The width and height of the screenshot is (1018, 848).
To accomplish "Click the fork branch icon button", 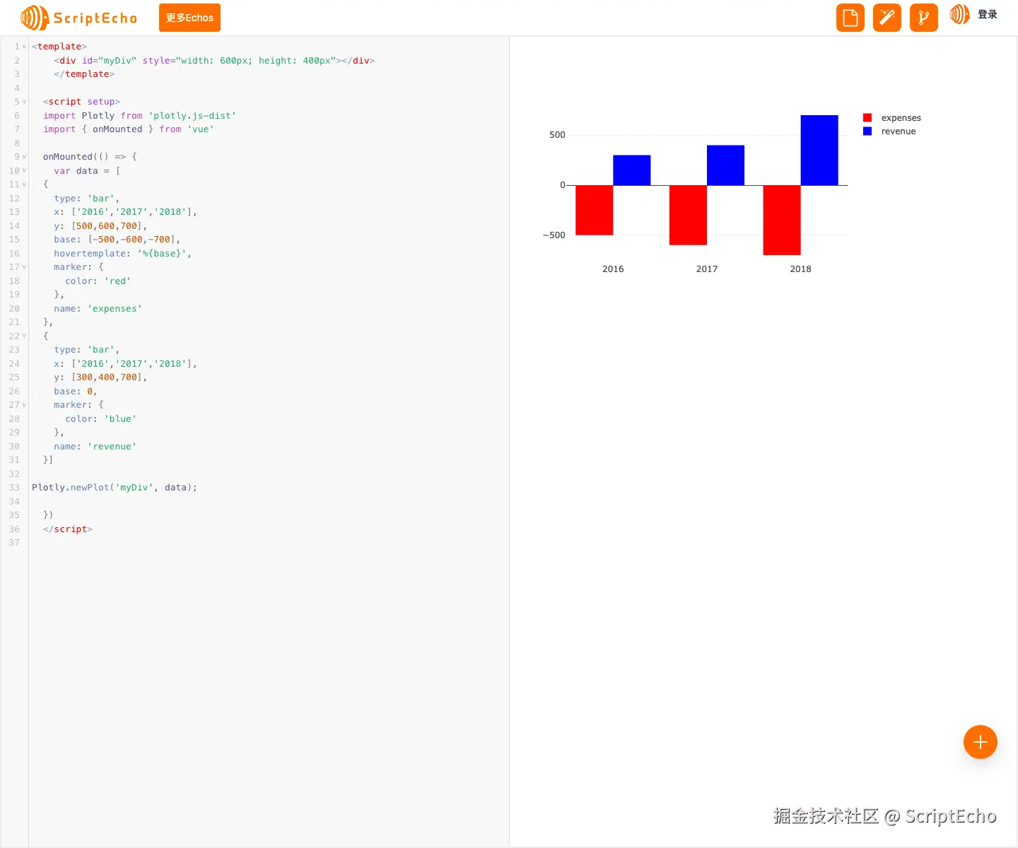I will point(924,18).
